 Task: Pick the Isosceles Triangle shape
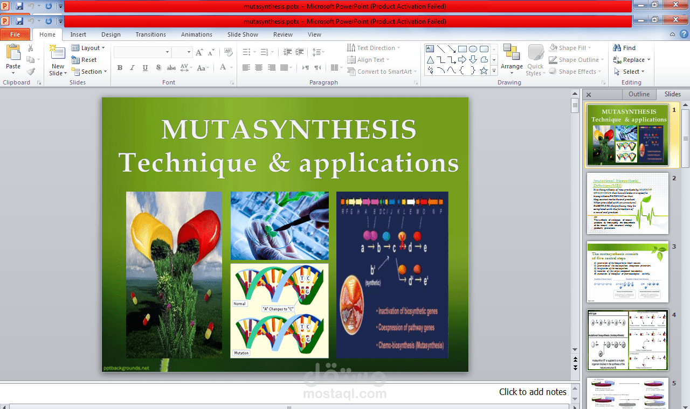(x=430, y=59)
